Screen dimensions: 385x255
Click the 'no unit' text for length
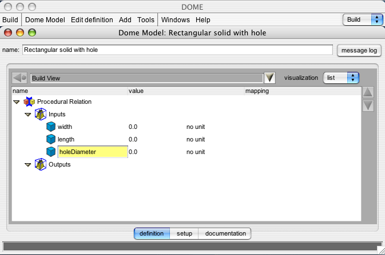pos(196,139)
